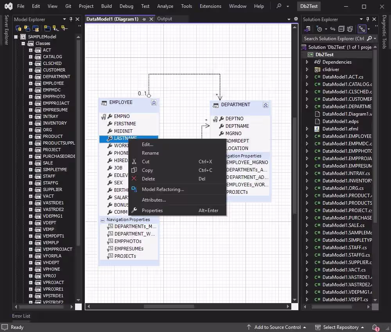
Task: Expand DataModel1.efml in Solution Explorer
Action: pos(307,129)
